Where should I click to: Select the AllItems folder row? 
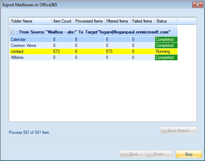click(x=94, y=57)
